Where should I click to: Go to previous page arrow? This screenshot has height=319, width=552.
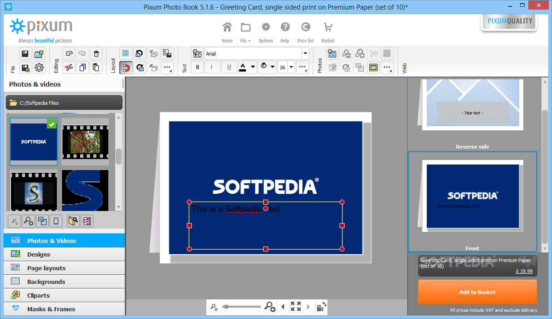coord(283,307)
